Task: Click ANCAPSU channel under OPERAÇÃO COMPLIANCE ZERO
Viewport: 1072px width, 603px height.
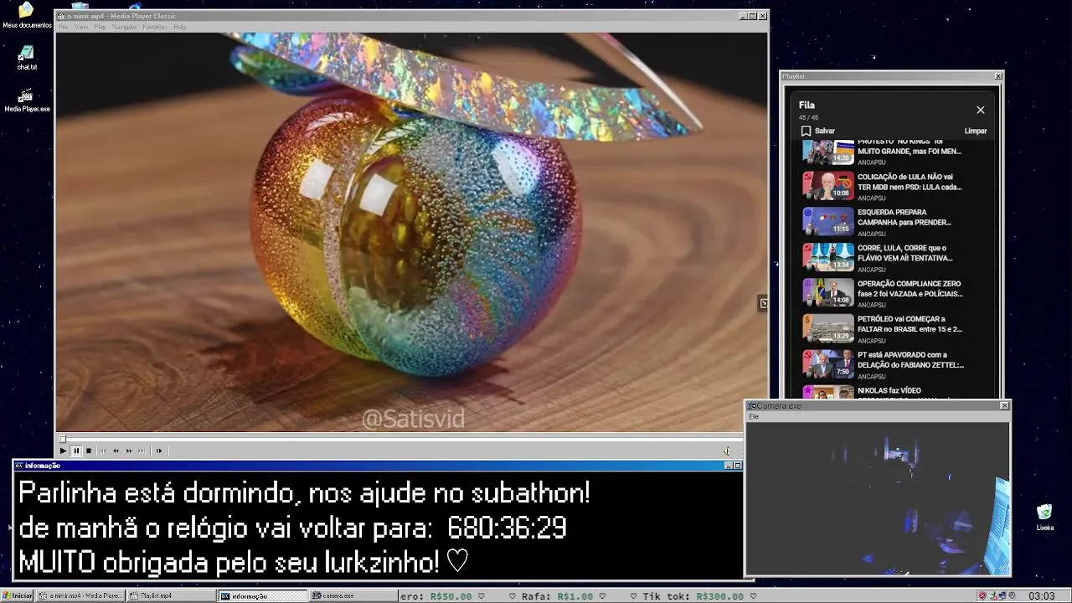Action: [x=872, y=306]
